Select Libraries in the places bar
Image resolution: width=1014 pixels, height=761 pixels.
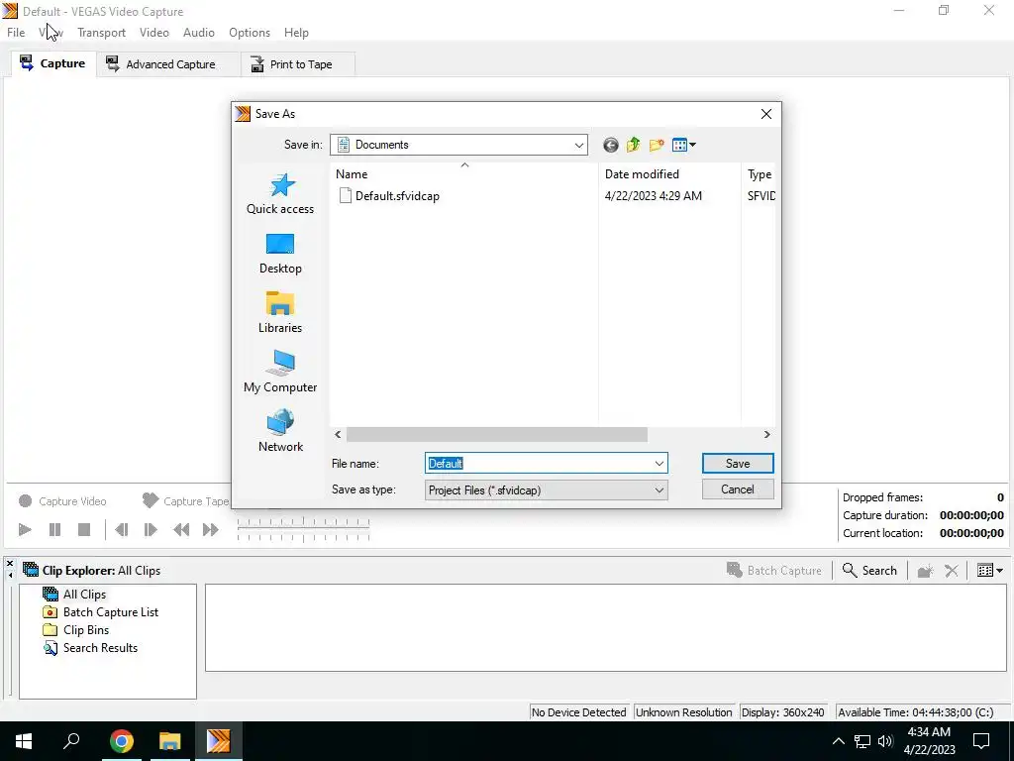click(x=280, y=313)
